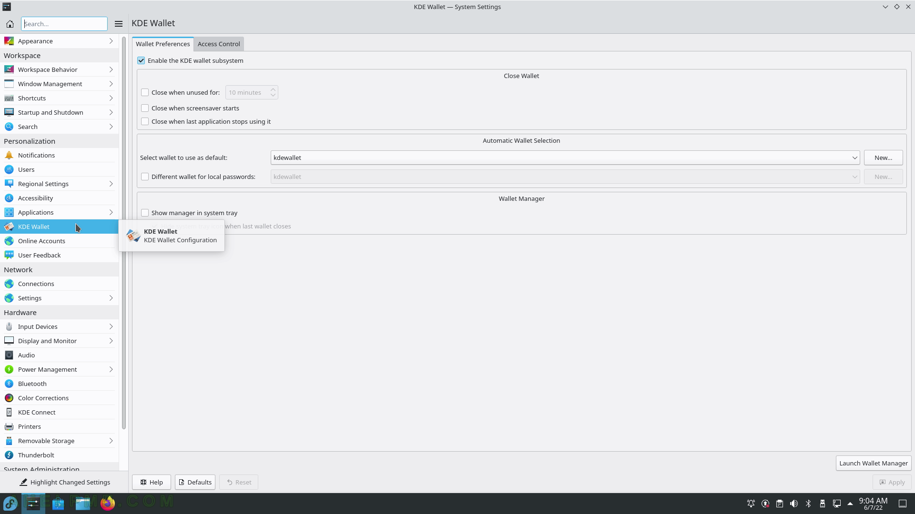Click the home icon in sidebar header
Screen dimensions: 915x514
[x=10, y=24]
